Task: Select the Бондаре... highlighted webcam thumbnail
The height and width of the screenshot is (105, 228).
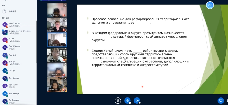Action: [57, 40]
